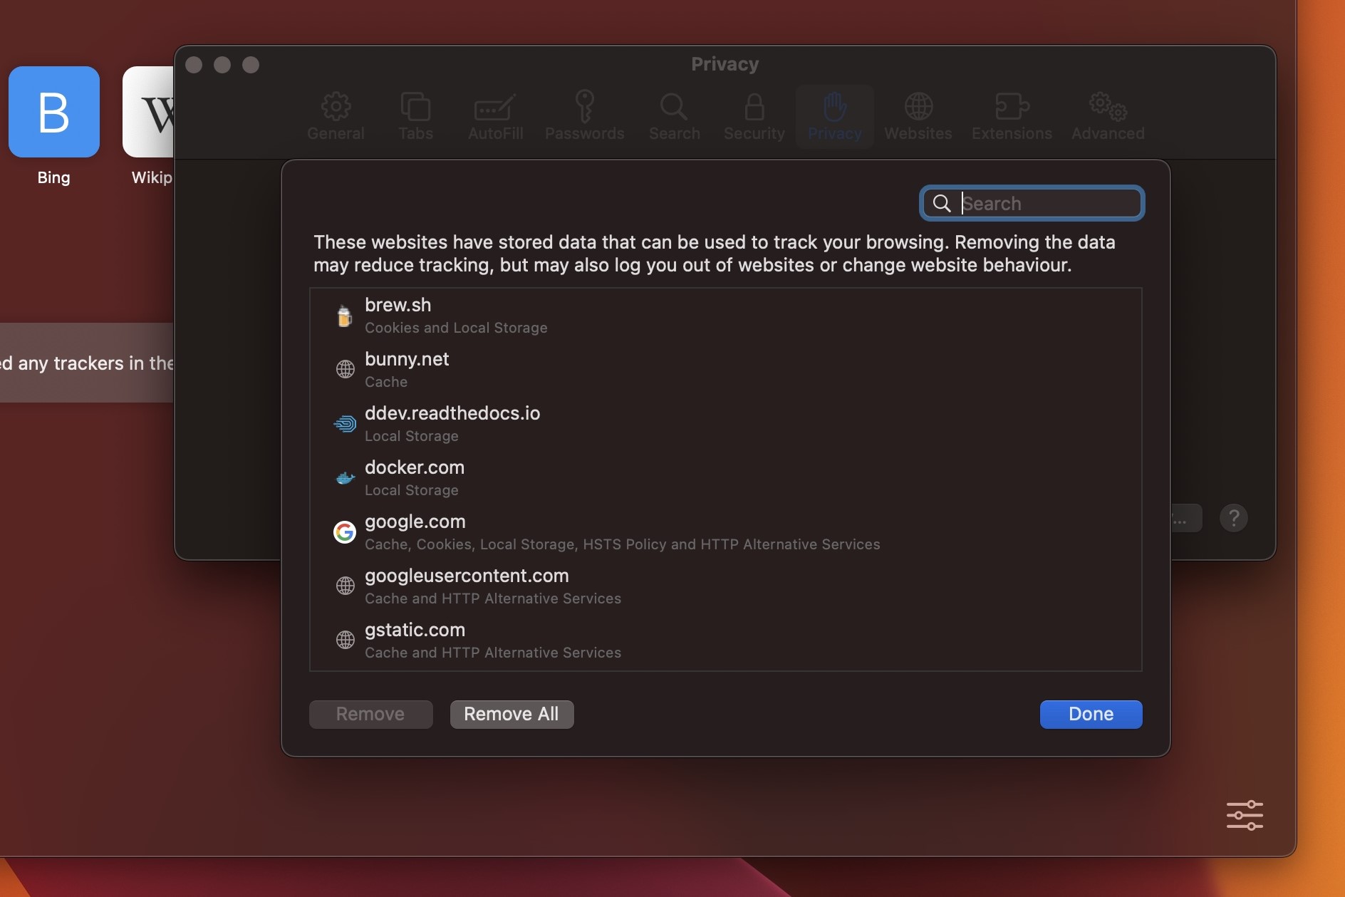Click the Done button
Image resolution: width=1345 pixels, height=897 pixels.
pos(1090,714)
